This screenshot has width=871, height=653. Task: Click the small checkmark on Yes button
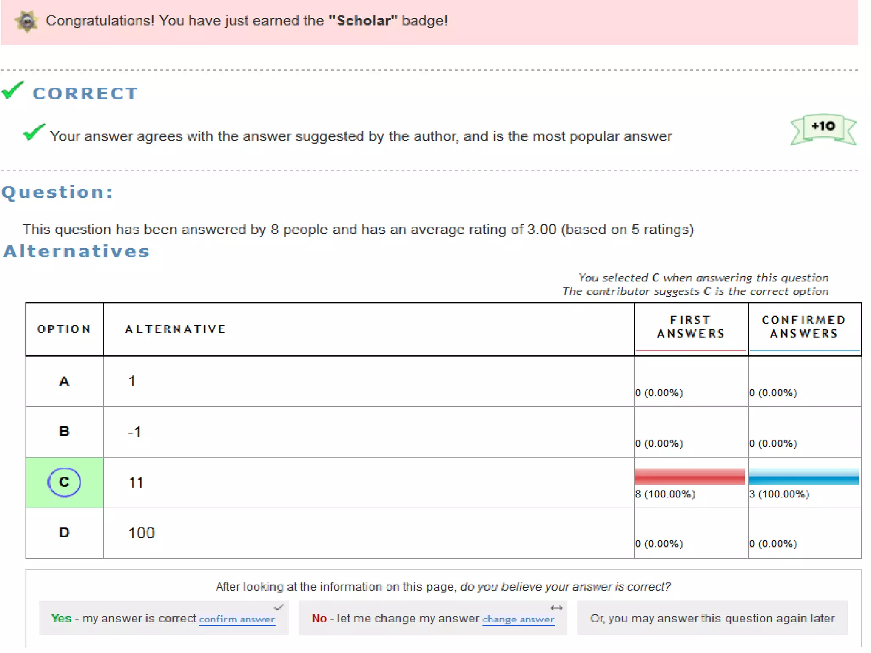tap(279, 608)
